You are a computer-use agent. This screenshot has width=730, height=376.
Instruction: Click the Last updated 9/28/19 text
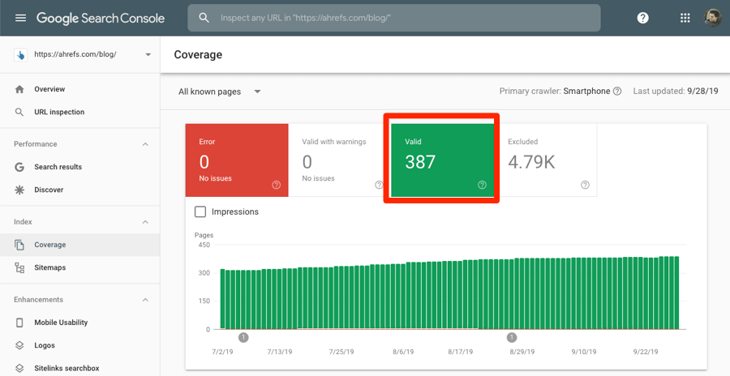676,92
